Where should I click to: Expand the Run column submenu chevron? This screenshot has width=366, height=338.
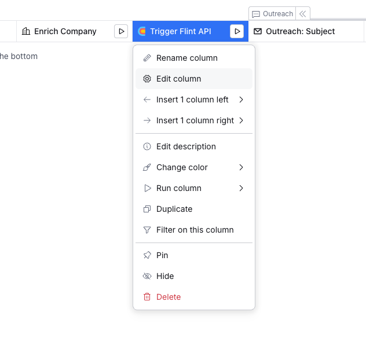click(241, 188)
